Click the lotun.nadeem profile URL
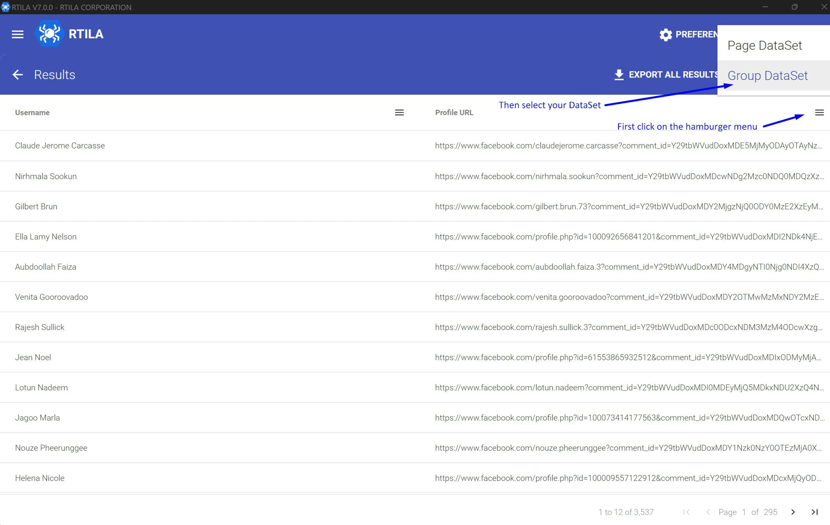830x525 pixels. tap(629, 387)
